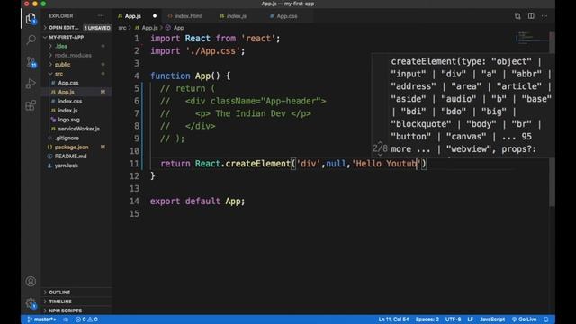Click line number 11 in the gutter
This screenshot has width=576, height=324.
point(134,164)
